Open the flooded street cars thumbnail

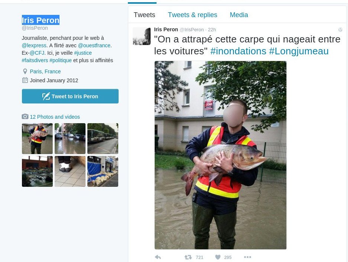pos(70,138)
